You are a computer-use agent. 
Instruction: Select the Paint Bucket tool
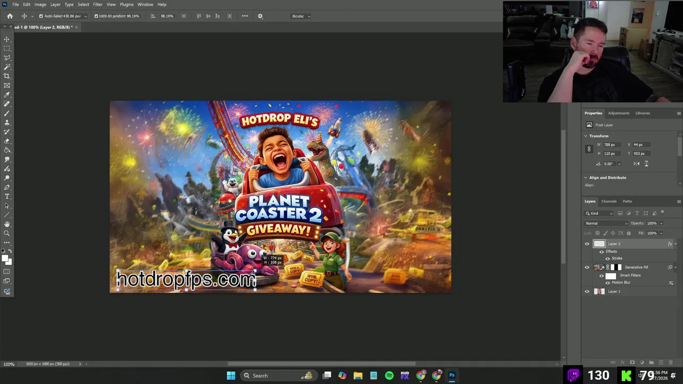(7, 150)
